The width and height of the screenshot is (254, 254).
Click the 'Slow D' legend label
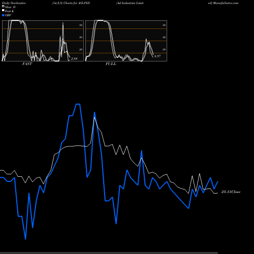[10, 7]
